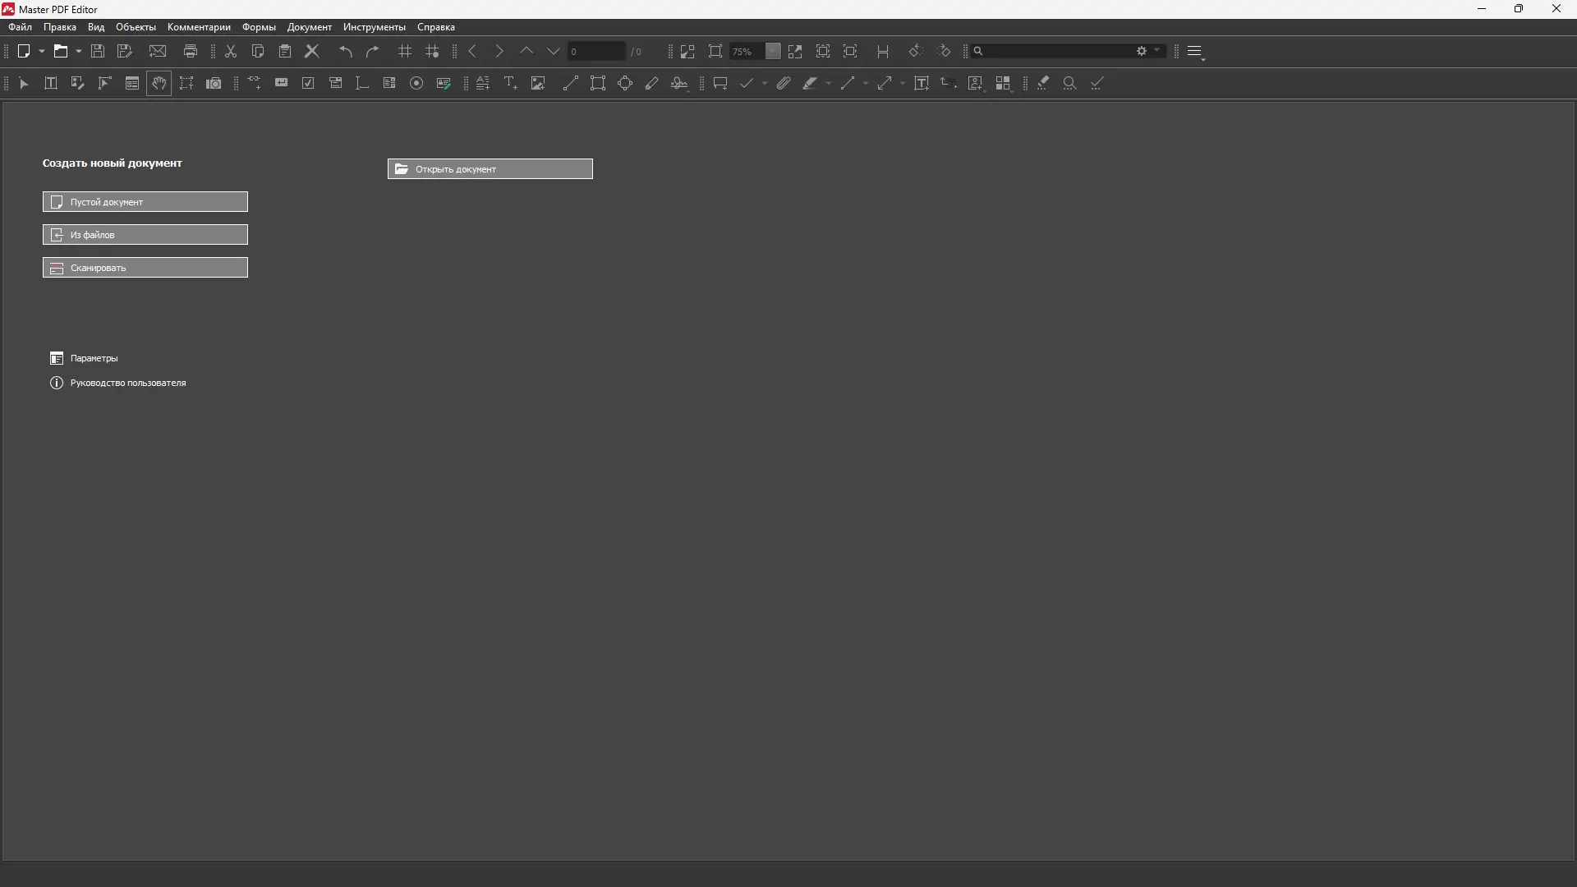Open the Комментарии menu
This screenshot has width=1577, height=887.
coord(197,27)
